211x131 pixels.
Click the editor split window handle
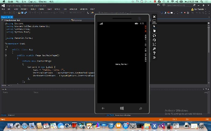tap(209, 23)
